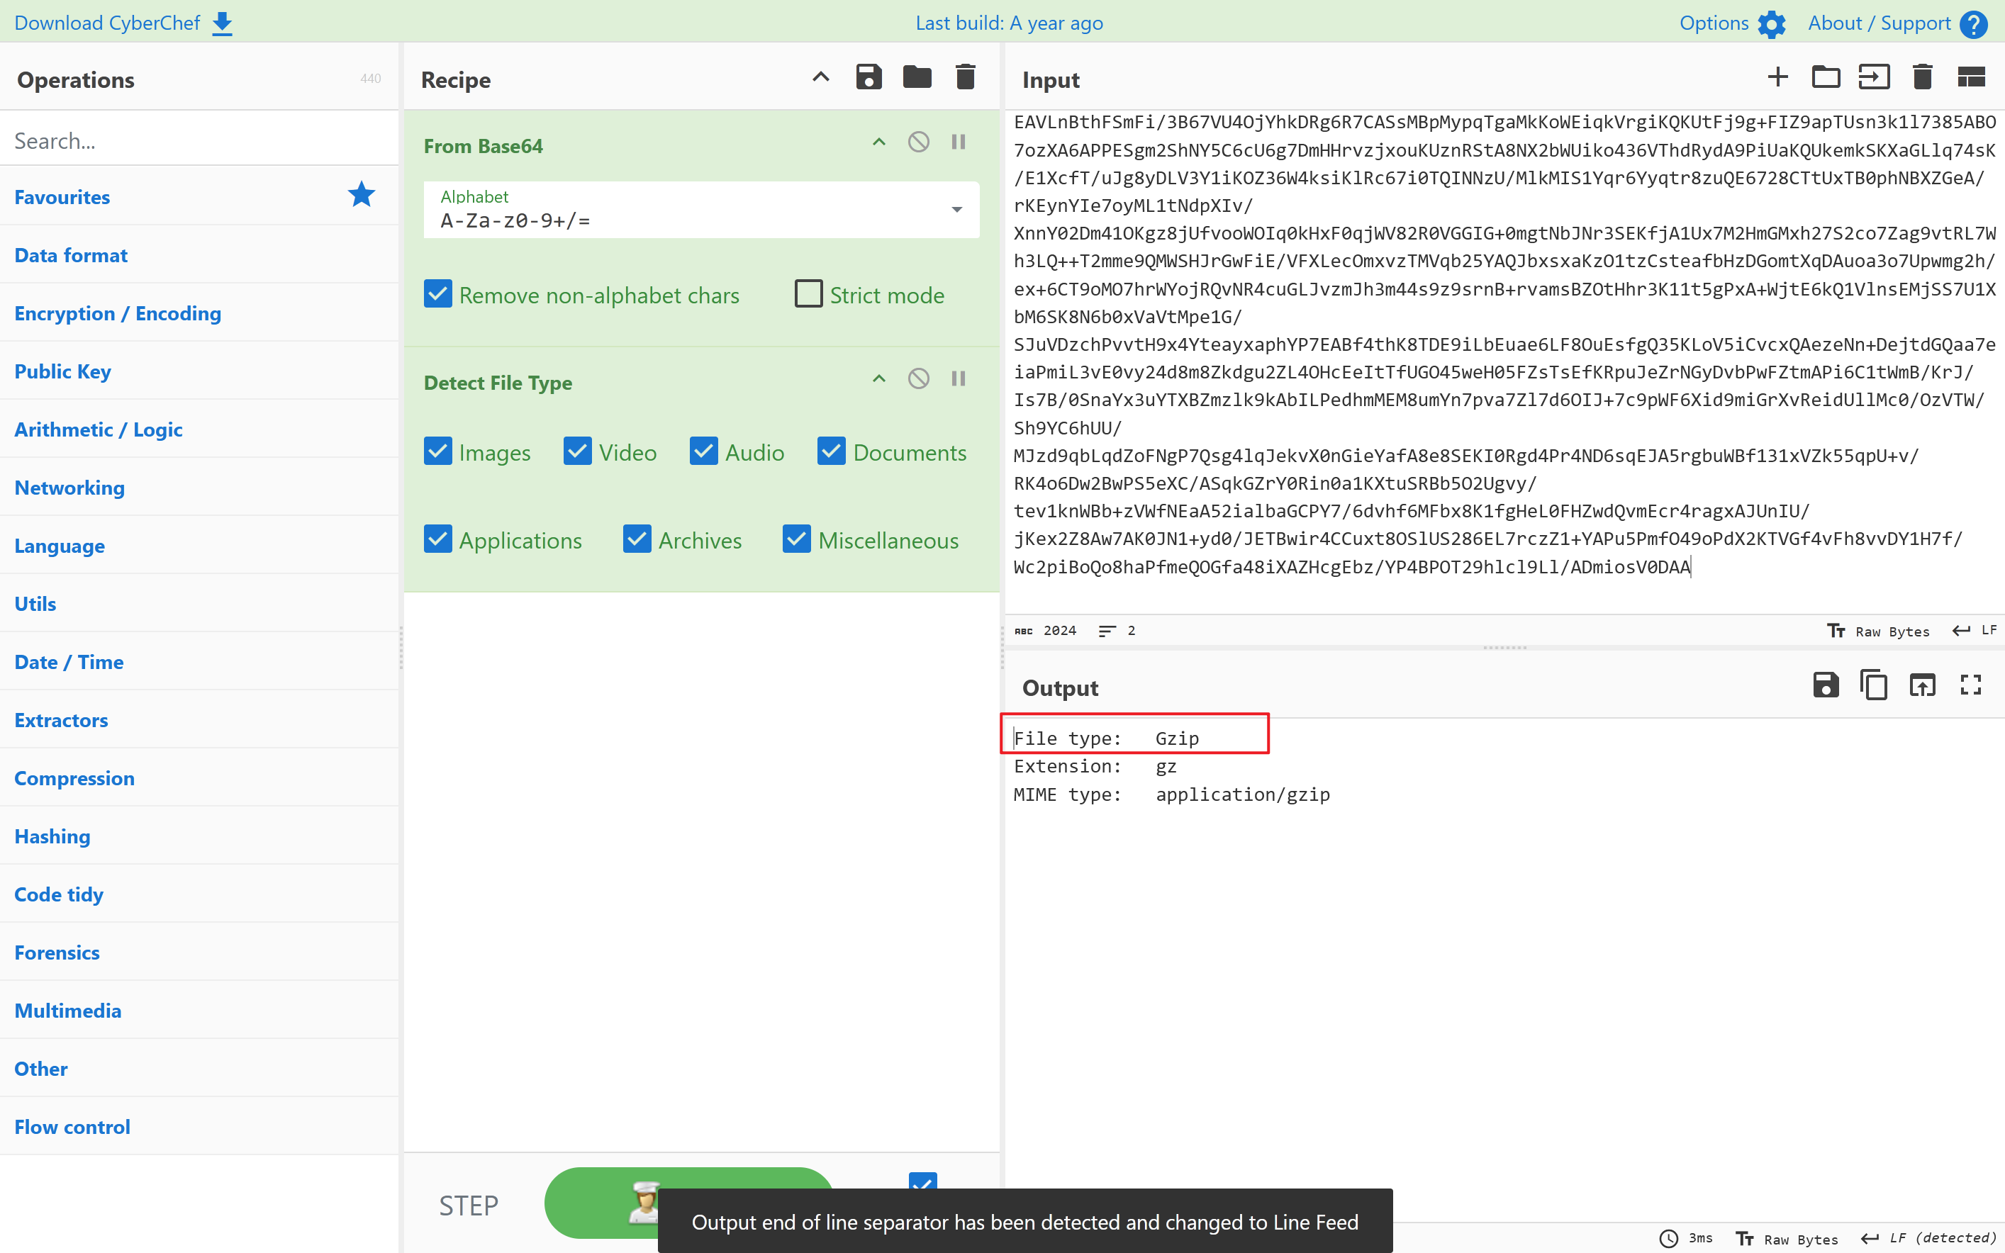Load recipe using folder icon
Image resolution: width=2005 pixels, height=1253 pixels.
click(917, 78)
